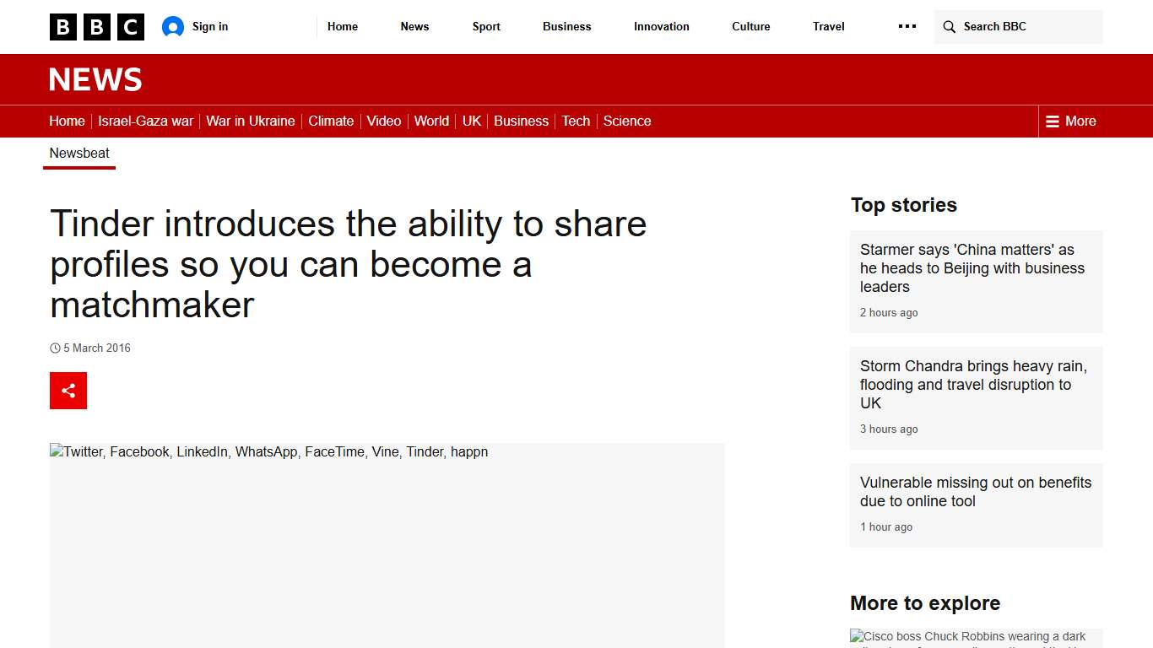Click the BBC logo
This screenshot has width=1153, height=648.
96,26
